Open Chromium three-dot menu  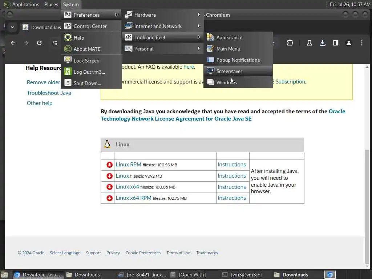point(361,43)
